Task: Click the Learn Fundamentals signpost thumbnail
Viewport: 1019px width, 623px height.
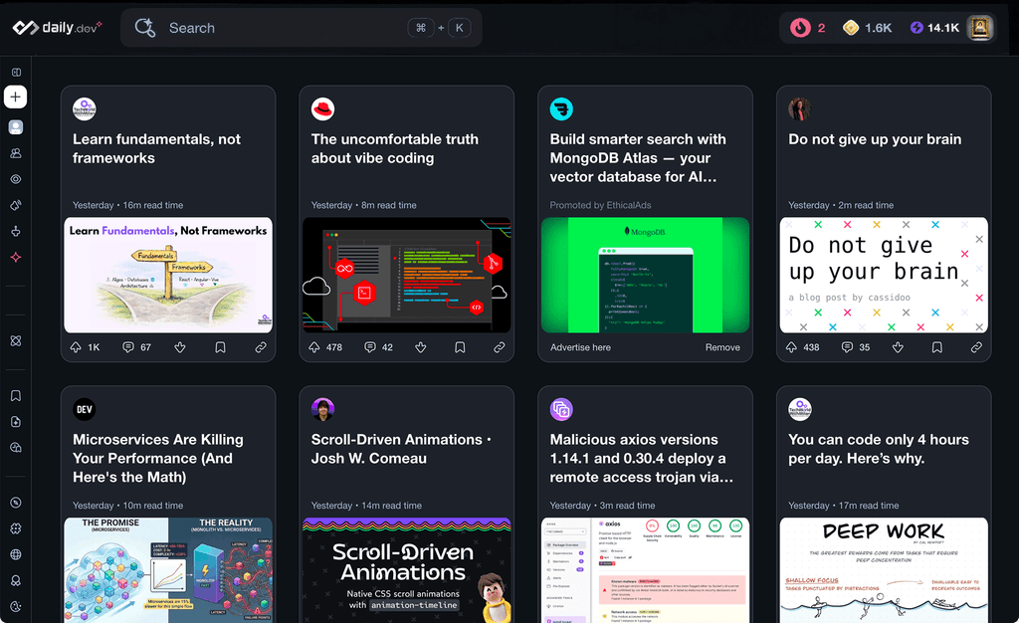Action: (168, 275)
